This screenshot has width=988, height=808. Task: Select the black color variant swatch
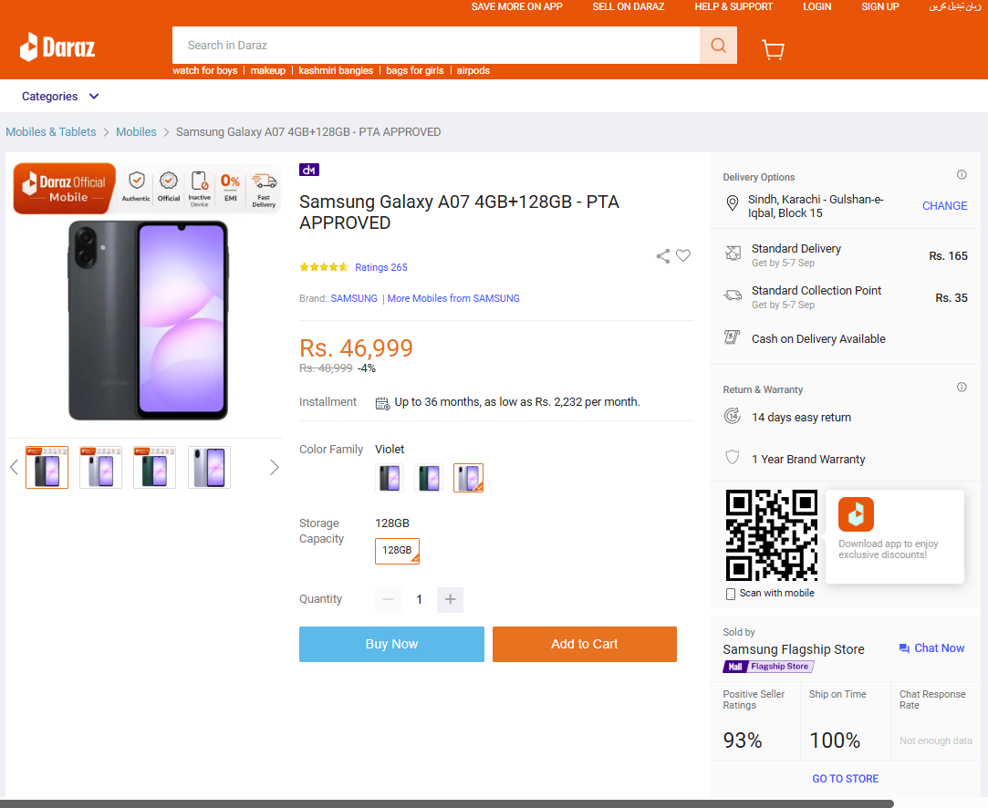[x=390, y=478]
